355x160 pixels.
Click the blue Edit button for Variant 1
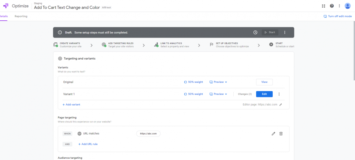pyautogui.click(x=264, y=94)
